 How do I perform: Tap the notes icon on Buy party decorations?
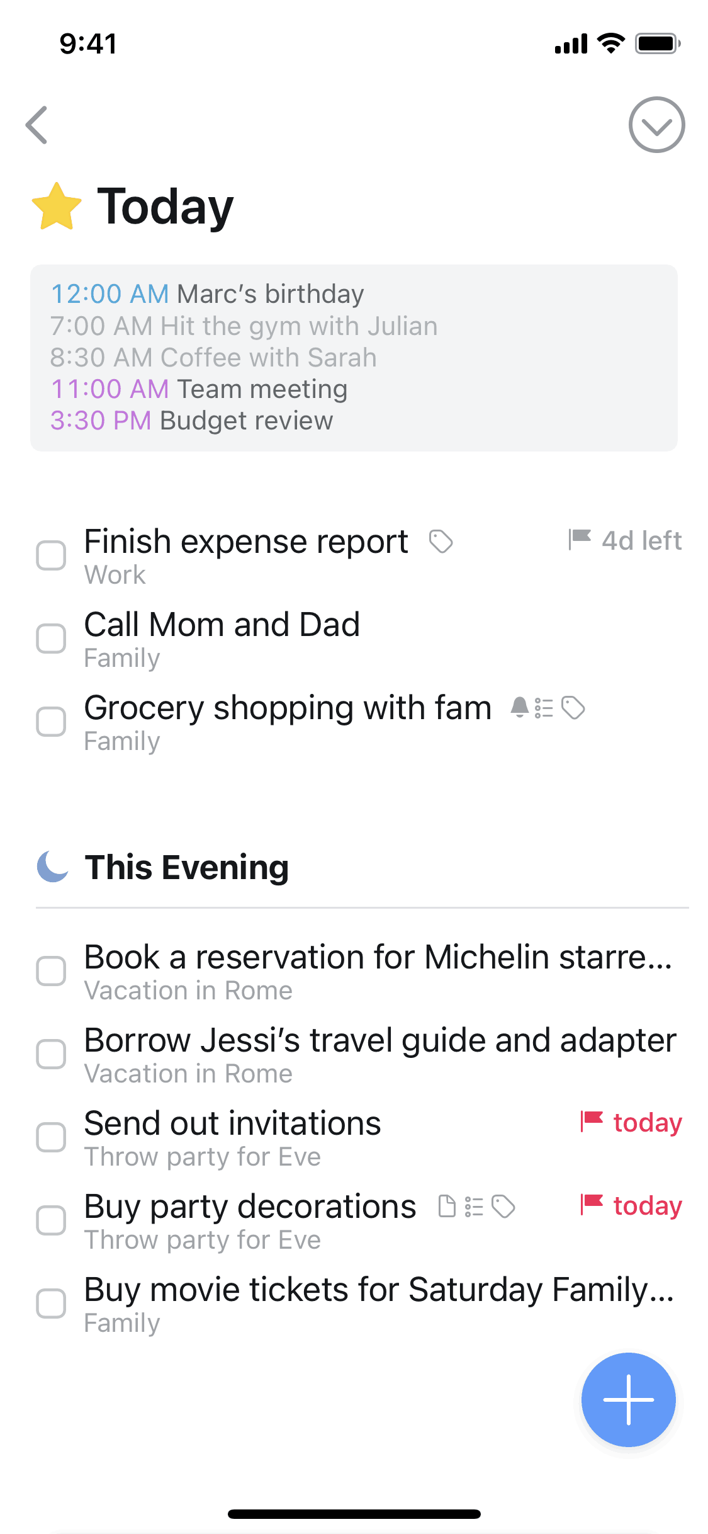tap(446, 1207)
